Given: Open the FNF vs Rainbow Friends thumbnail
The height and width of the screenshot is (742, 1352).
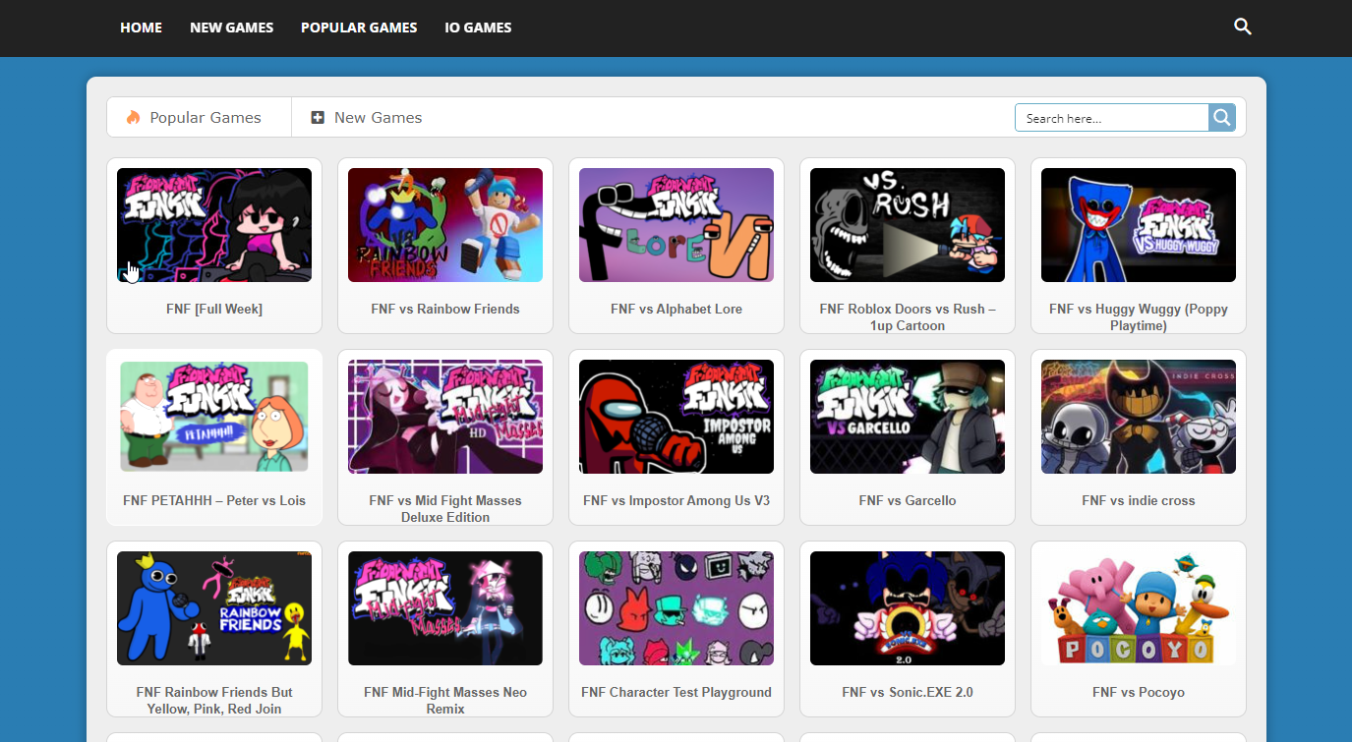Looking at the screenshot, I should 445,225.
